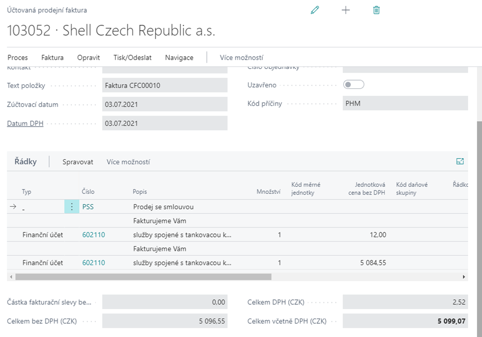Expand the Opravit menu
The height and width of the screenshot is (337, 482).
pyautogui.click(x=89, y=58)
